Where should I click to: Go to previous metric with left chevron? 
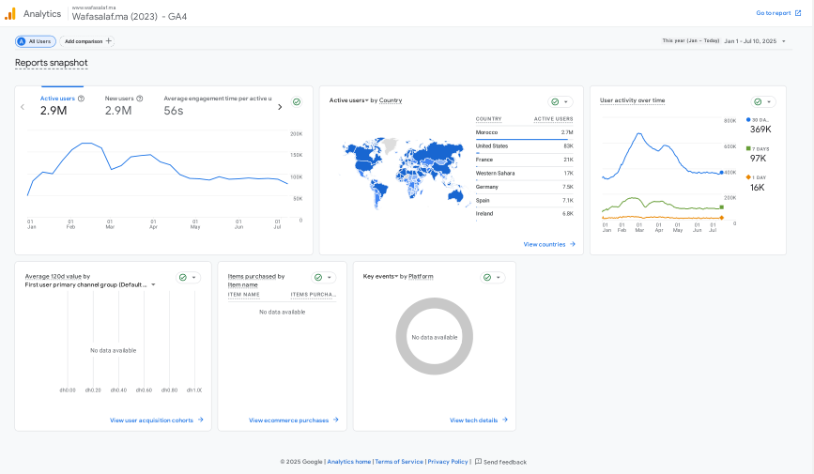coord(23,107)
